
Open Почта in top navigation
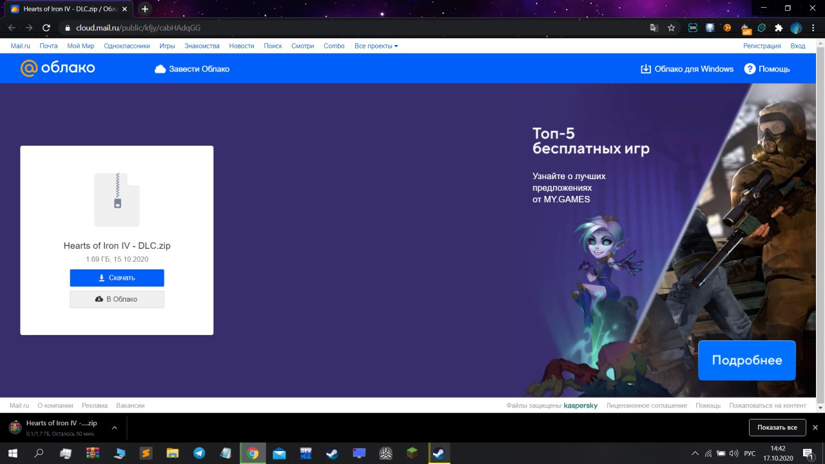(48, 46)
